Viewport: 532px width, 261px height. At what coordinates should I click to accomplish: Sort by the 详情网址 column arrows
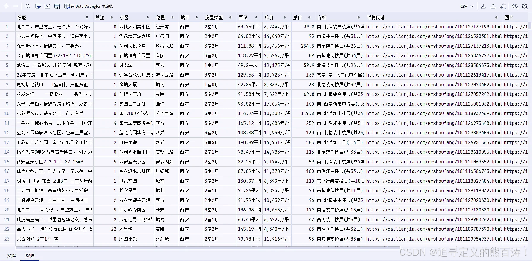coord(496,17)
